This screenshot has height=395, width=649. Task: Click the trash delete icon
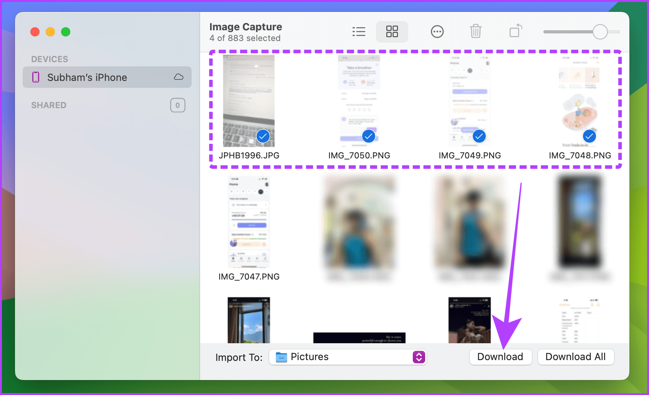[476, 31]
